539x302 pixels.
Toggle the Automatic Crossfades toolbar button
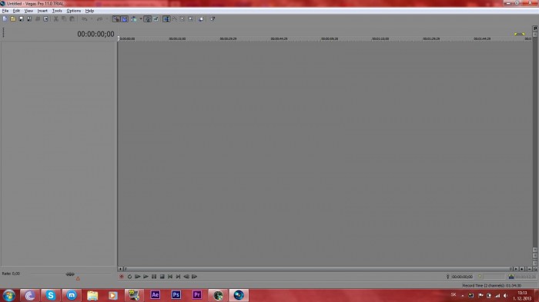(125, 19)
